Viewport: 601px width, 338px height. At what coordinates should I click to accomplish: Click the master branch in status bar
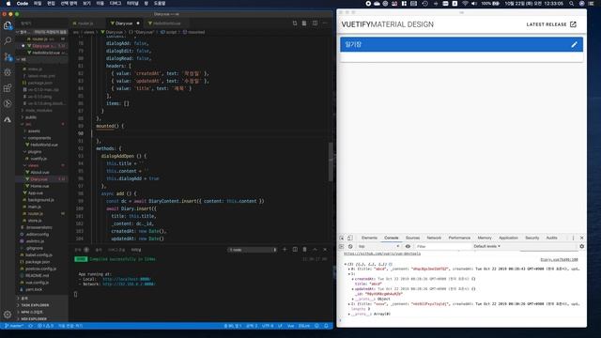coord(14,326)
